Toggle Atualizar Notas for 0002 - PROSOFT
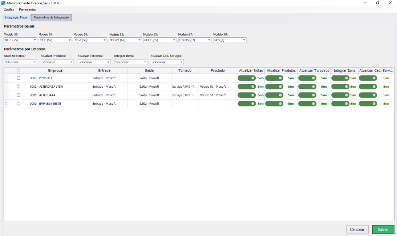The width and height of the screenshot is (397, 236). point(247,78)
